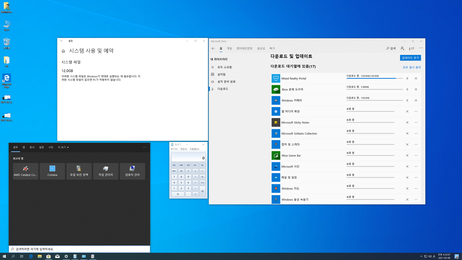Viewport: 462px width, 260px height.
Task: Cancel the Windows 카메라 download
Action: pyautogui.click(x=416, y=100)
